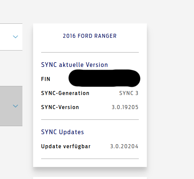Screen dimensions: 194x179
Task: Click the gray collapsed panel body
Action: tap(11, 106)
